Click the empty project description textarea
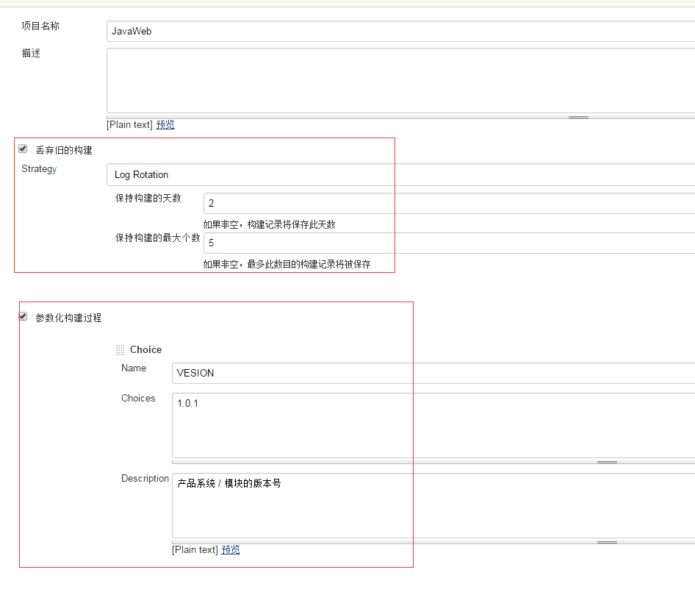 [400, 81]
